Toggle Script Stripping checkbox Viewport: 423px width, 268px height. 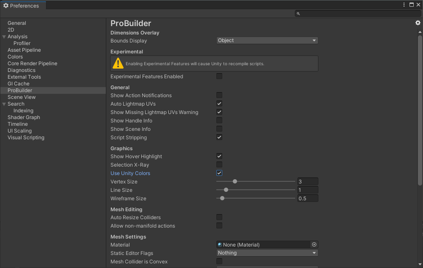(219, 137)
